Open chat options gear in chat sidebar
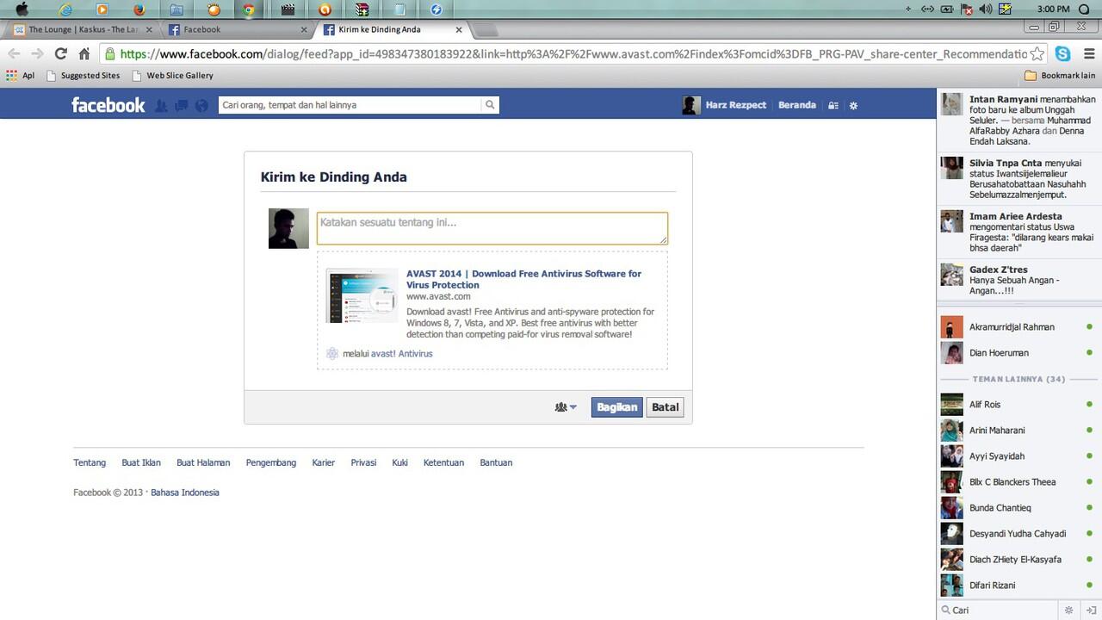Viewport: 1102px width, 620px height. (x=1068, y=610)
